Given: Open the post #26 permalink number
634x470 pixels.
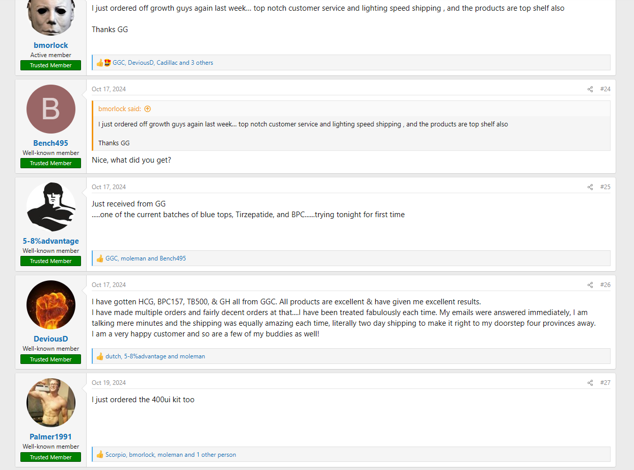Looking at the screenshot, I should pos(605,285).
